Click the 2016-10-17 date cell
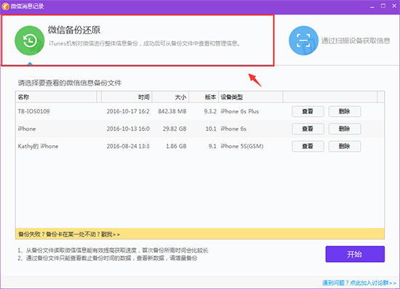 pyautogui.click(x=128, y=111)
